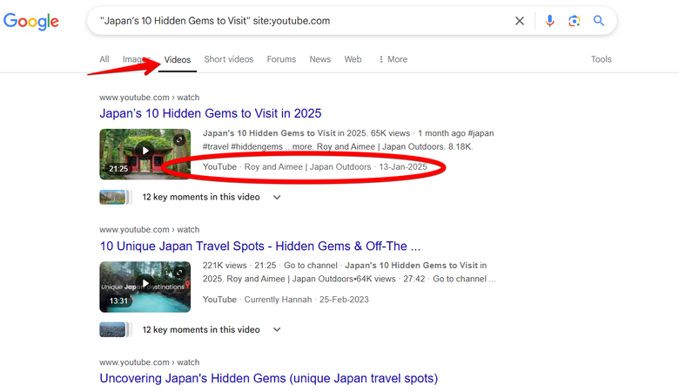Open Google Lens image search icon

point(575,21)
